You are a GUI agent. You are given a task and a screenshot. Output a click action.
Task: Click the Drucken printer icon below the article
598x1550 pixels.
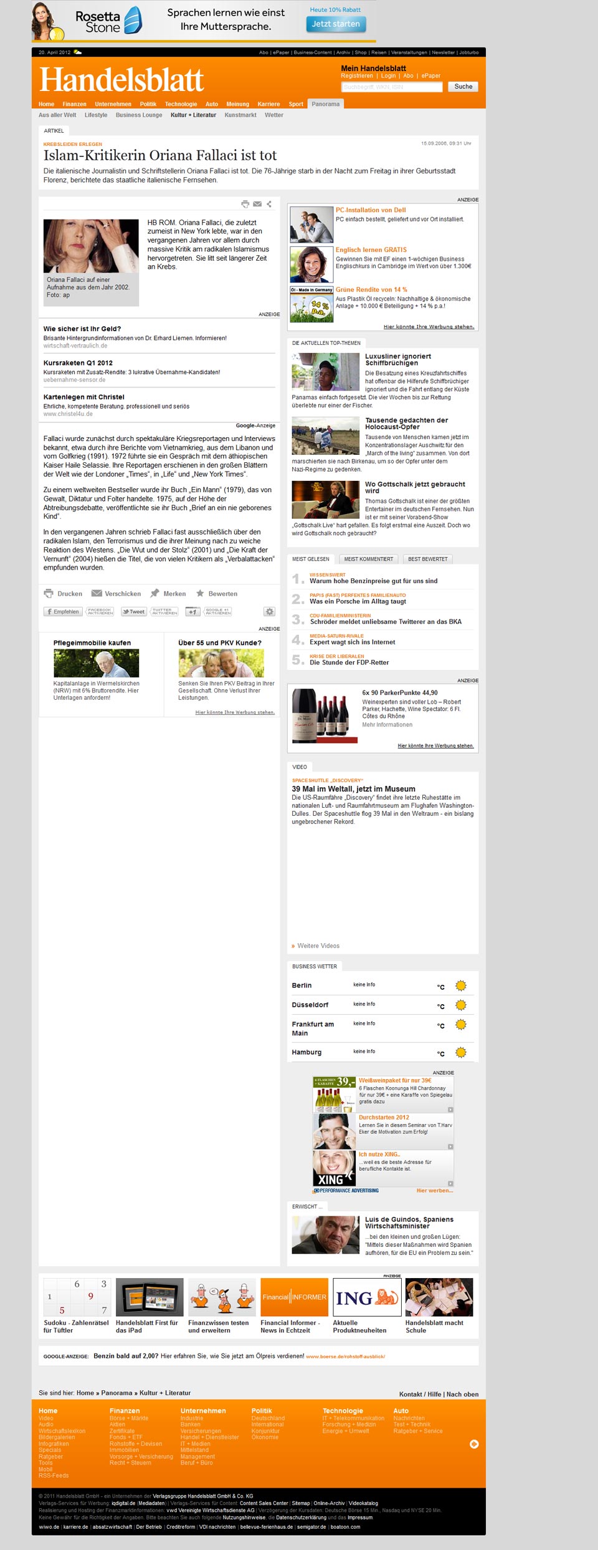pos(49,593)
